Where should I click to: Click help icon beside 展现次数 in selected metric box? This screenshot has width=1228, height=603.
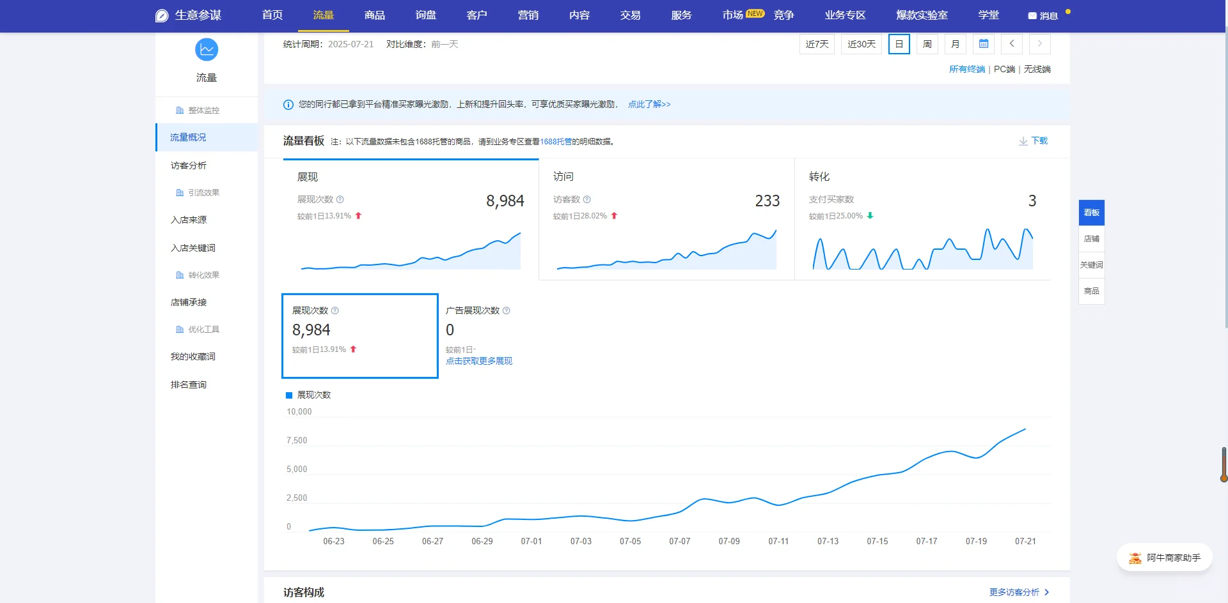(335, 310)
